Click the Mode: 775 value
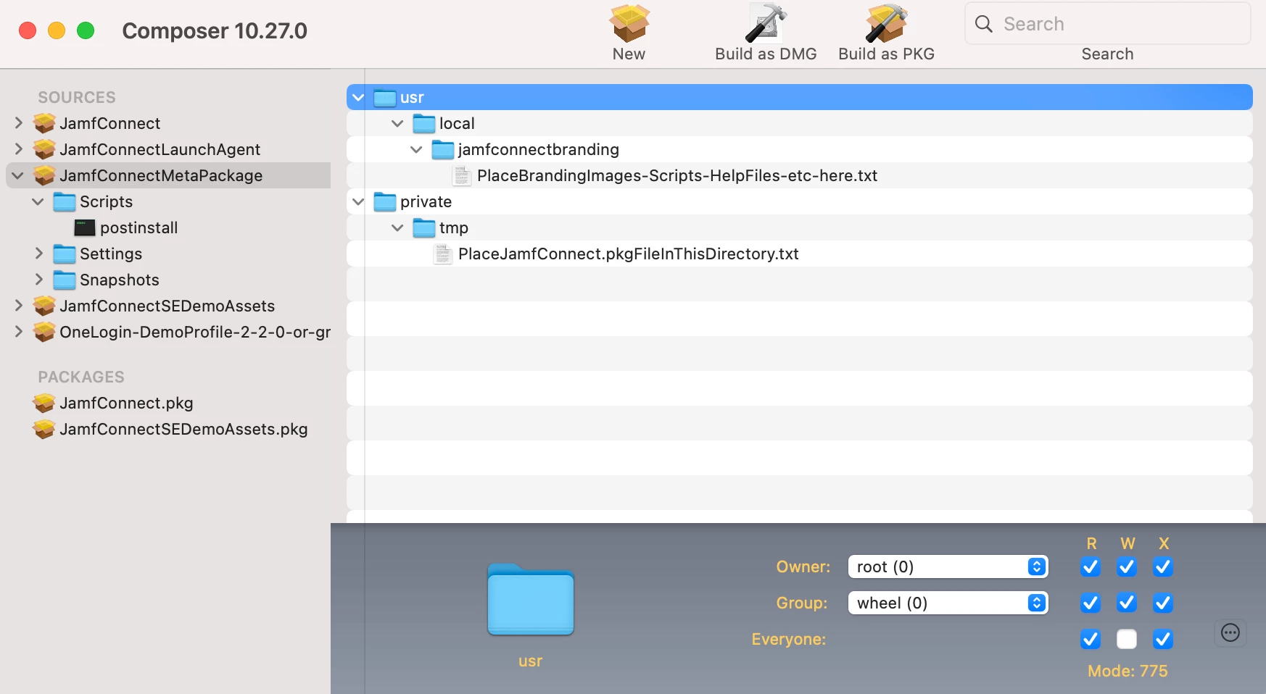The image size is (1266, 694). 1128,671
